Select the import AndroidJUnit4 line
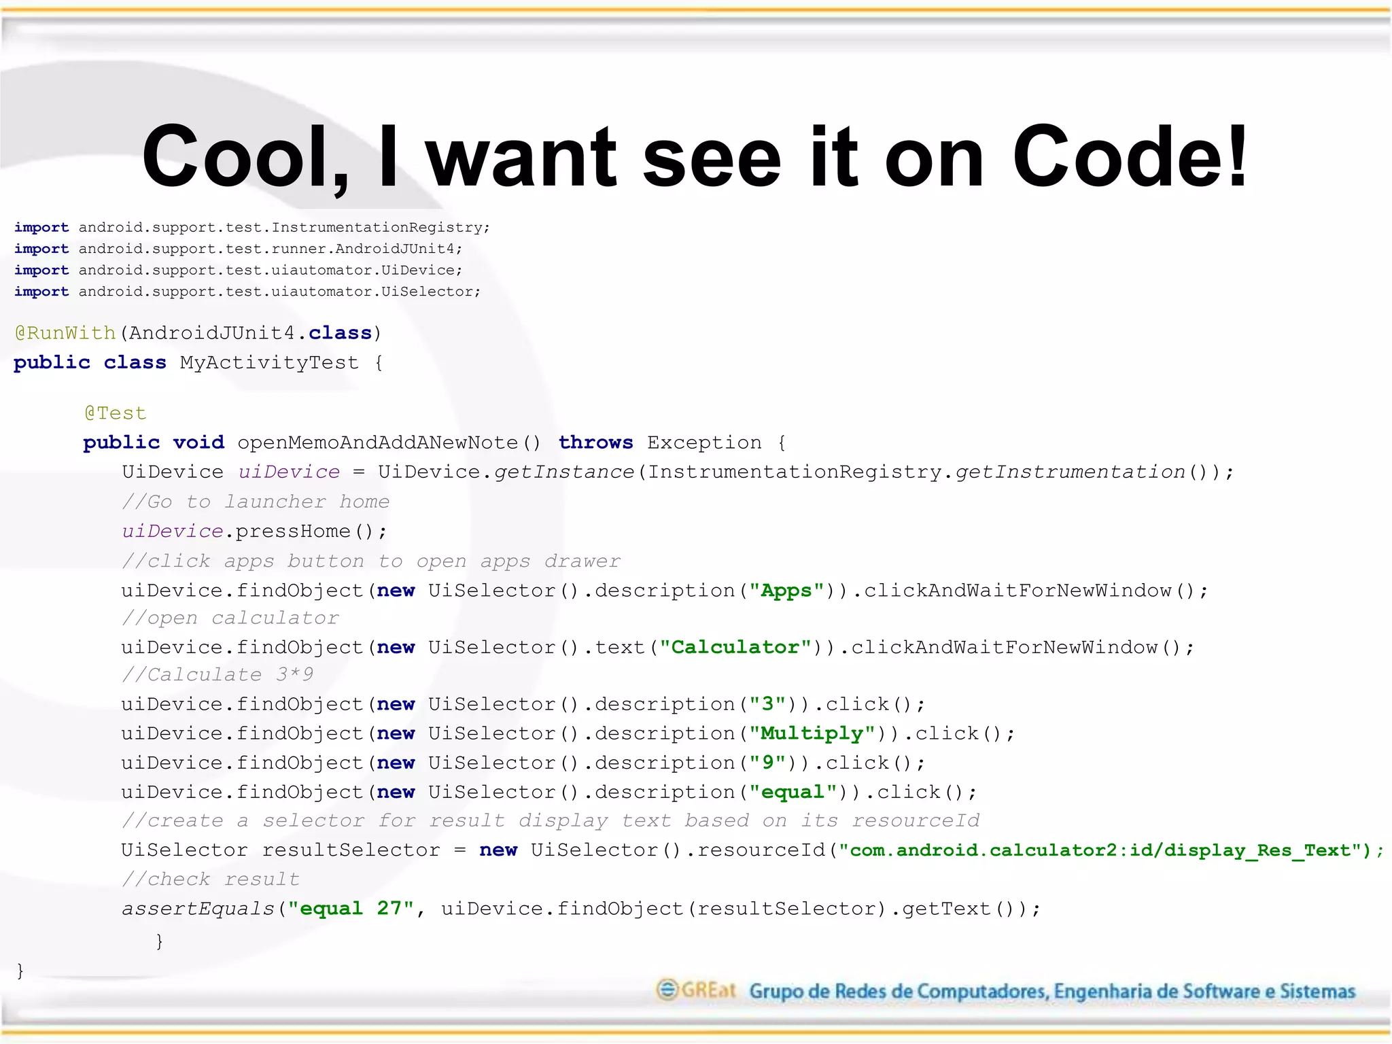The width and height of the screenshot is (1392, 1044). tap(239, 249)
